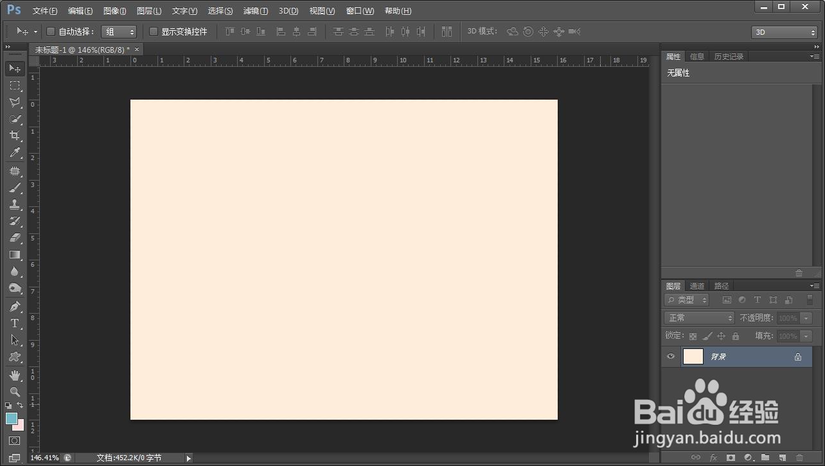
Task: Create new fill or adjustment layer
Action: coord(748,458)
